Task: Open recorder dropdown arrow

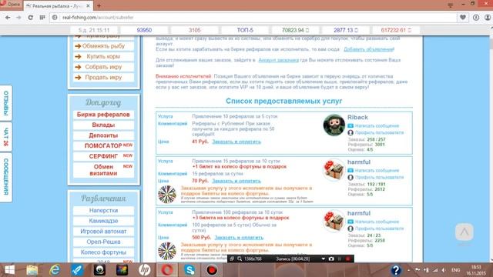Action: [x=323, y=259]
